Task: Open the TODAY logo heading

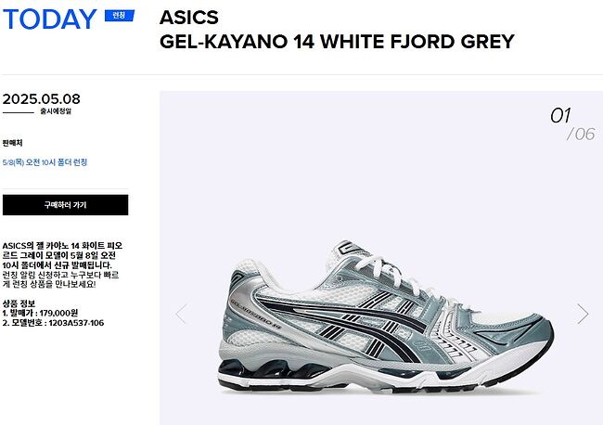Action: [x=49, y=19]
